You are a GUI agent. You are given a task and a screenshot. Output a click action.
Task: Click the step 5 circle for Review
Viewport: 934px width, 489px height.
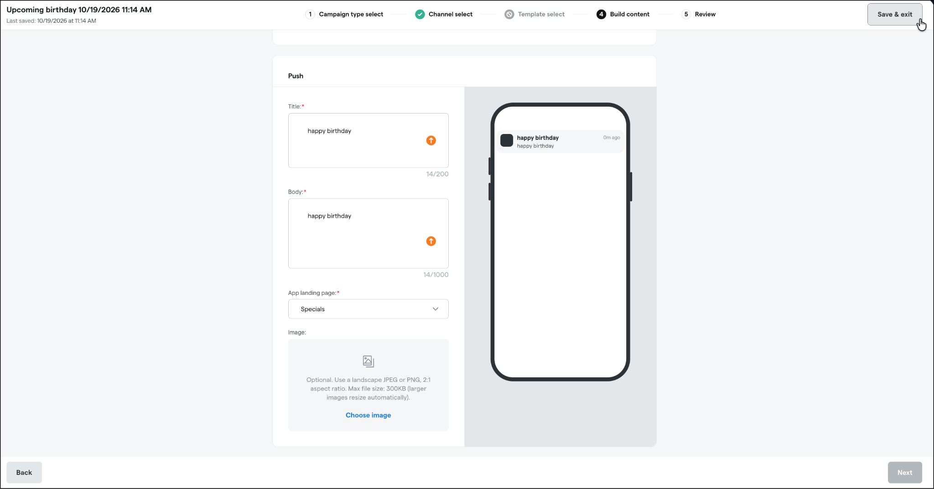(686, 14)
